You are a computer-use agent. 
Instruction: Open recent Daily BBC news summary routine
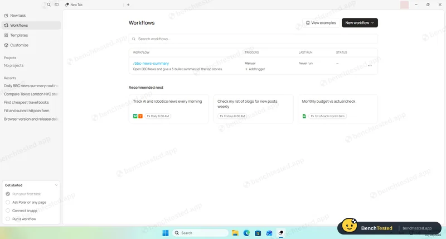31,86
